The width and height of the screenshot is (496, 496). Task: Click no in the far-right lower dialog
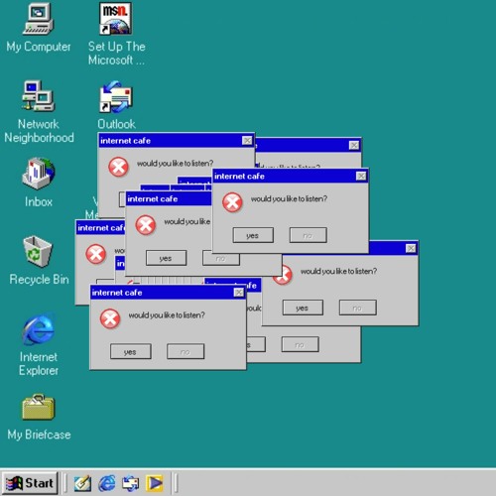(x=358, y=308)
